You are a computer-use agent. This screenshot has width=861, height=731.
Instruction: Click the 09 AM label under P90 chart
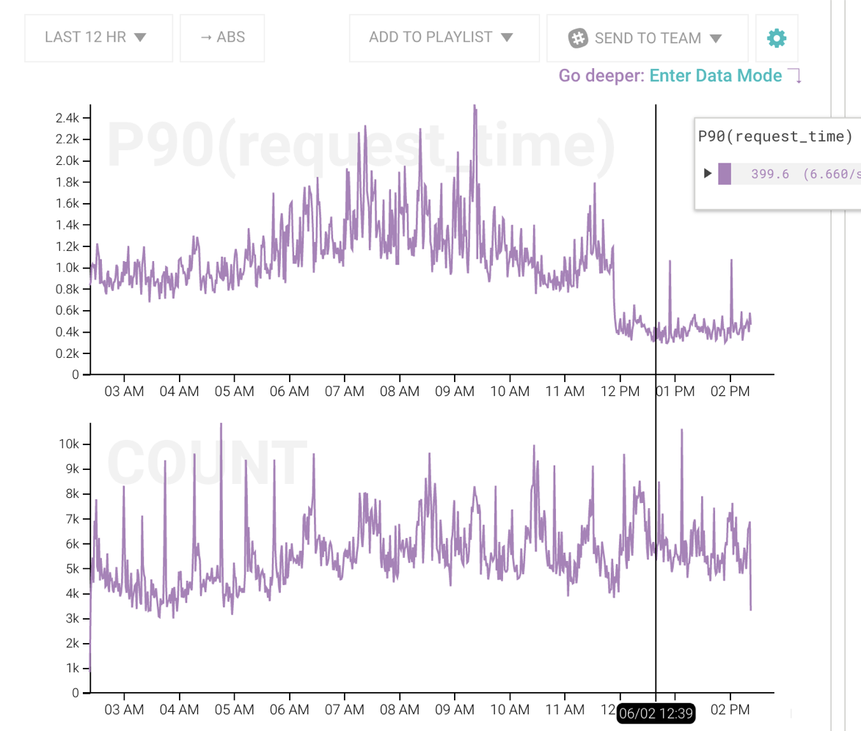(455, 392)
